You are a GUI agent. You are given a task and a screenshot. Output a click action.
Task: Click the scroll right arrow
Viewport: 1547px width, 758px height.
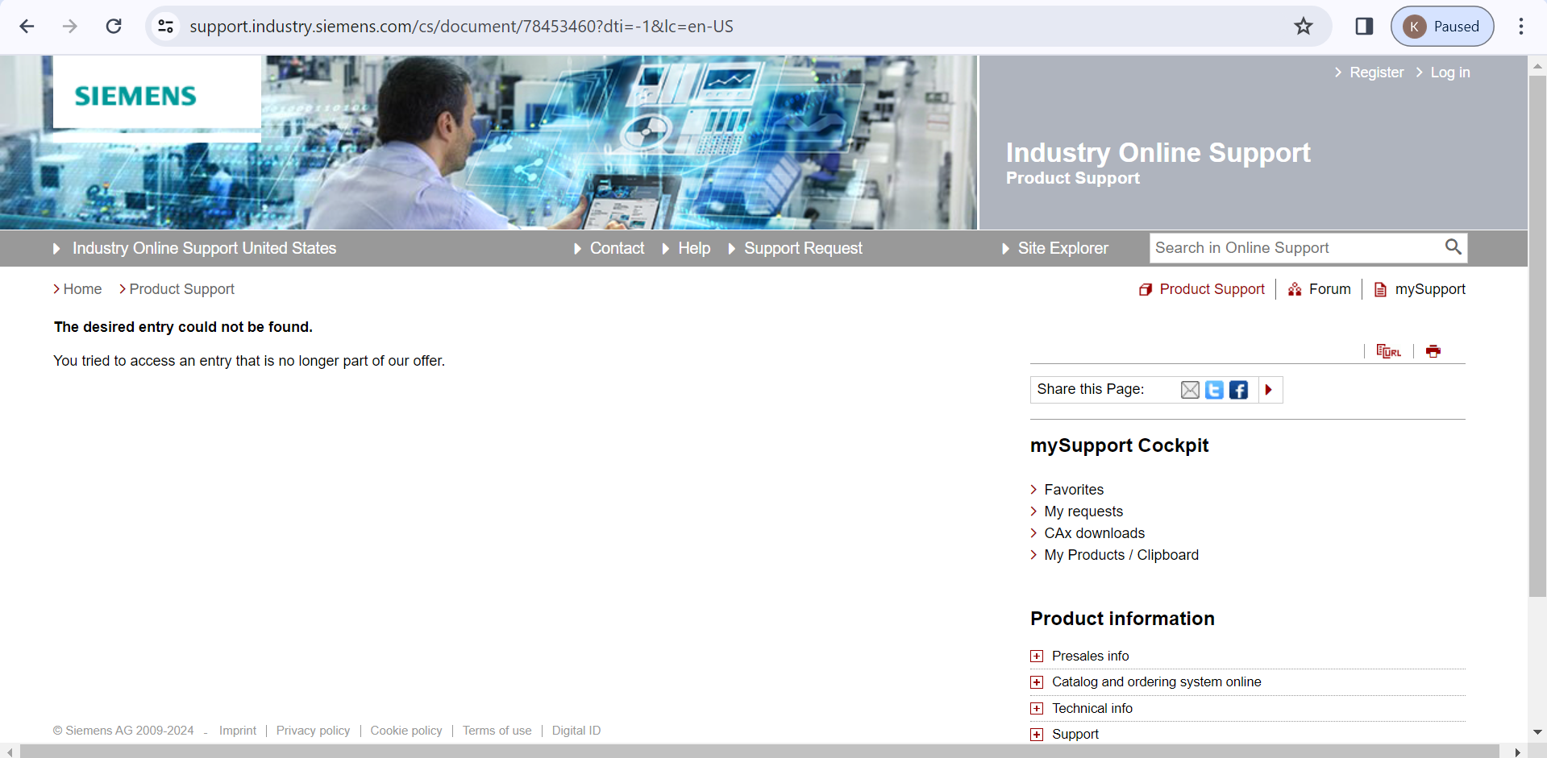tap(1517, 752)
